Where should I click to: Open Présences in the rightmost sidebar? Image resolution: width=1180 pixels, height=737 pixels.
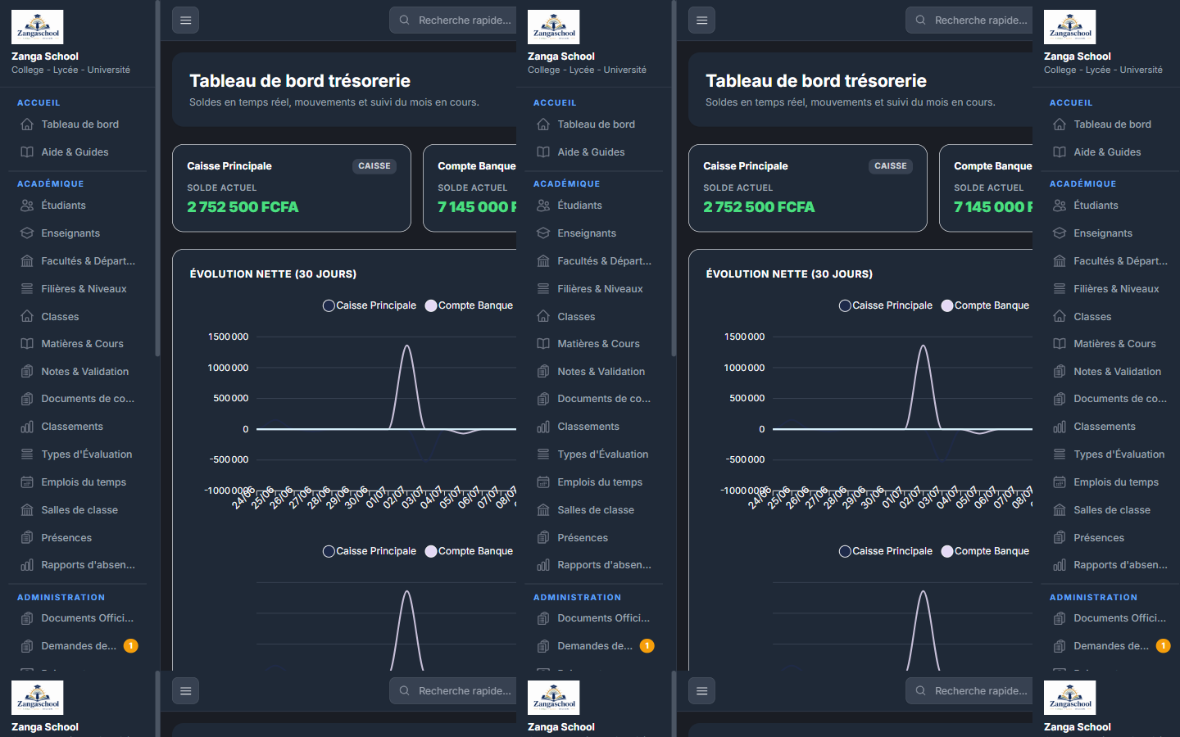tap(1110, 538)
